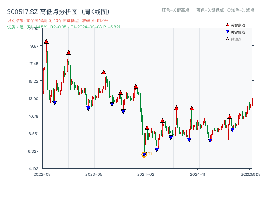Click the 2024-02 x-axis date label
Image resolution: width=280 pixels, height=210 pixels.
click(x=146, y=174)
